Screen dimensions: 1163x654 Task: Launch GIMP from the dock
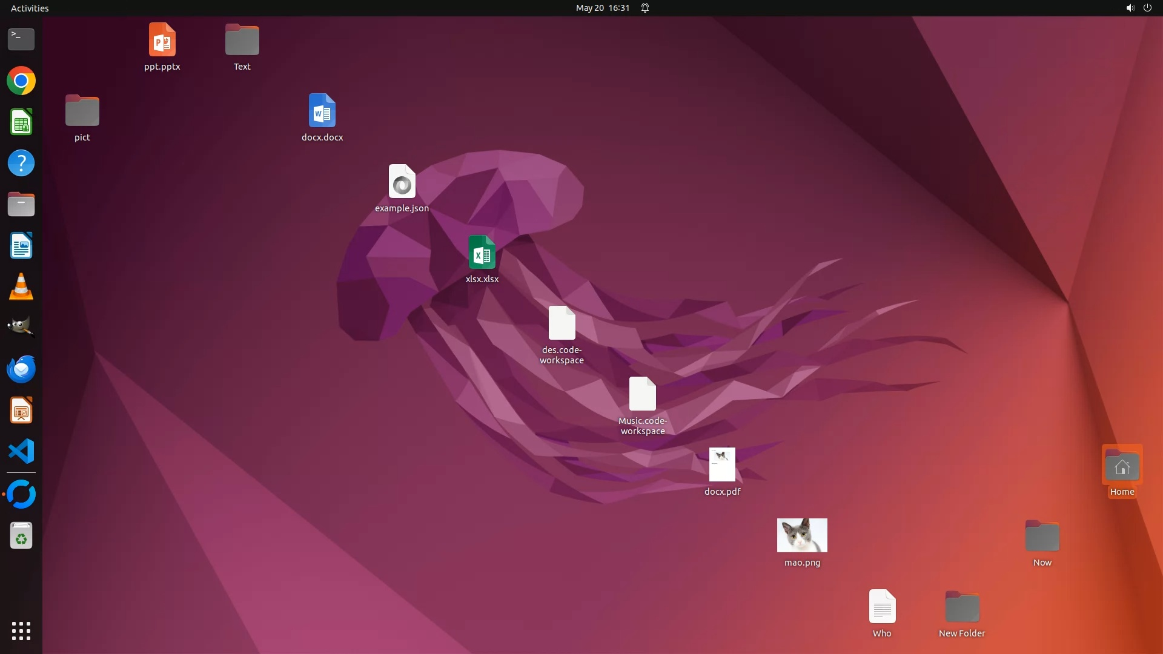click(x=21, y=328)
